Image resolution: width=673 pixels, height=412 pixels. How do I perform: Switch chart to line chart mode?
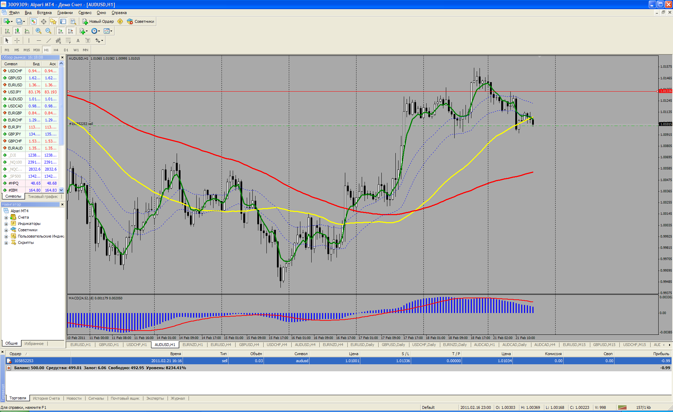pyautogui.click(x=27, y=31)
